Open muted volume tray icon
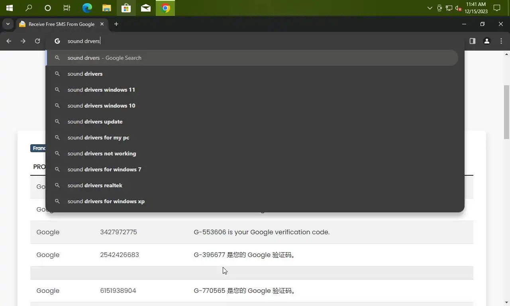Viewport: 510px width, 306px height. coord(458,8)
